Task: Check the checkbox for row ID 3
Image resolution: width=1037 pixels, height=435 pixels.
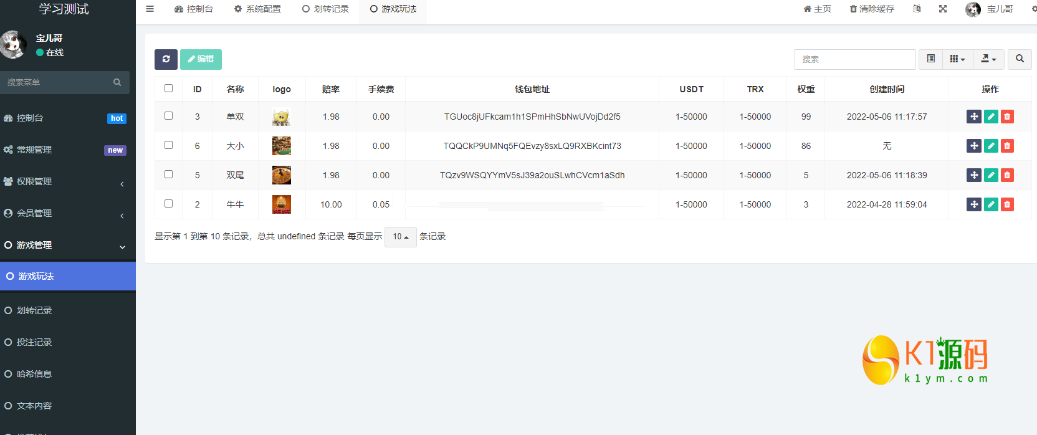Action: (x=168, y=116)
